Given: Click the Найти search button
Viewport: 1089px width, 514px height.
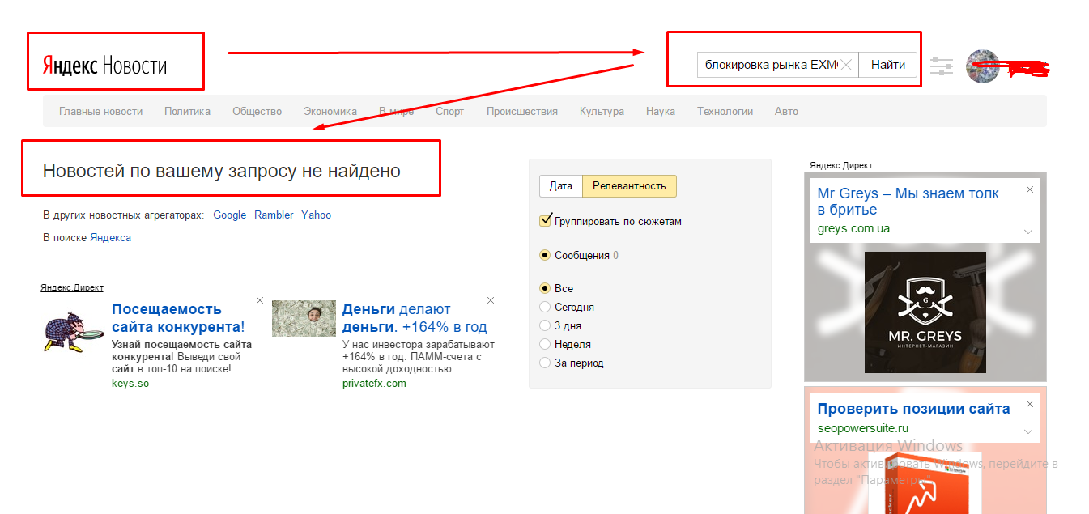Looking at the screenshot, I should (888, 65).
